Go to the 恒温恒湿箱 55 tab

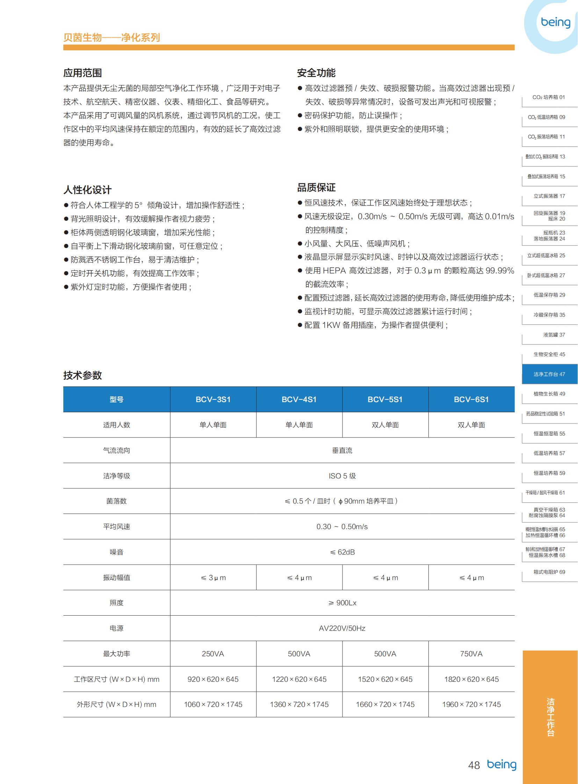549,434
